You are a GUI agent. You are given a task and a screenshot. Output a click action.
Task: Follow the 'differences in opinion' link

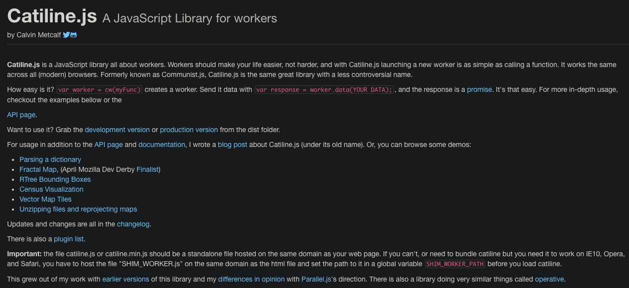pos(251,279)
